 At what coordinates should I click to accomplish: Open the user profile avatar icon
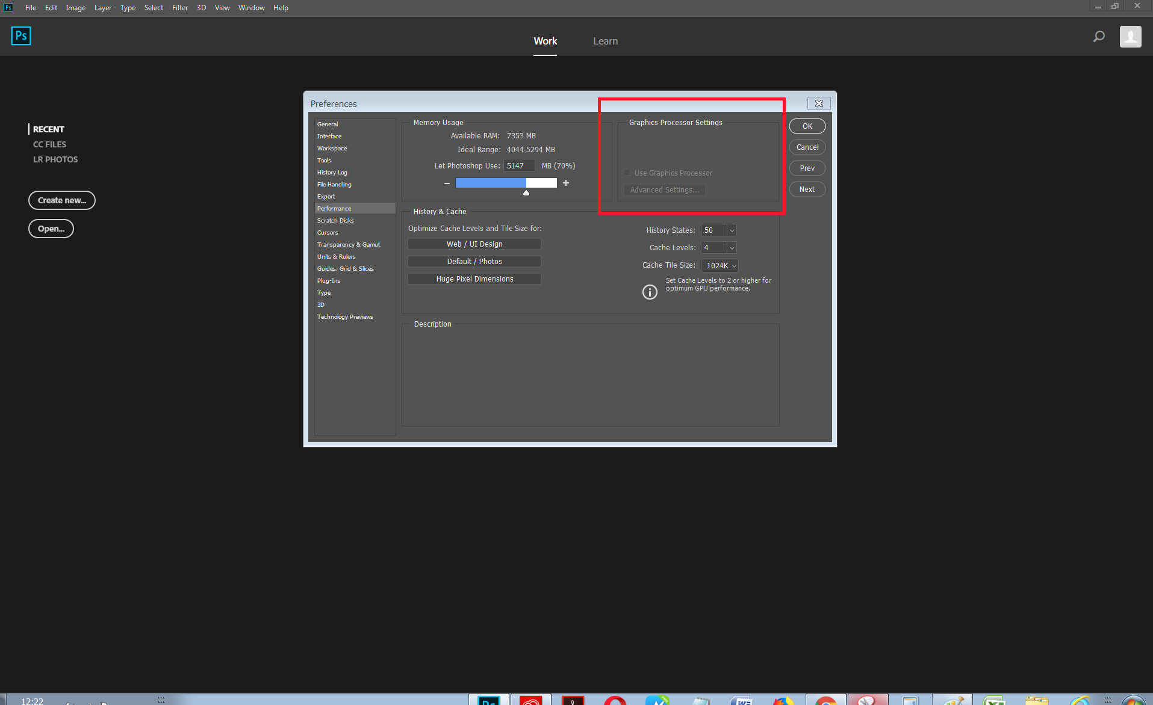click(1130, 37)
